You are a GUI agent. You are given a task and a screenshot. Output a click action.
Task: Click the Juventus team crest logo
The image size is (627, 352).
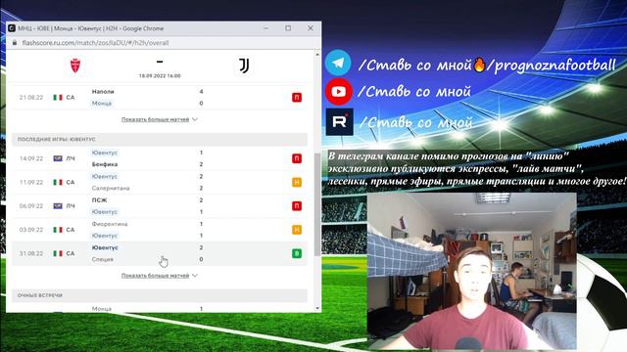point(244,66)
